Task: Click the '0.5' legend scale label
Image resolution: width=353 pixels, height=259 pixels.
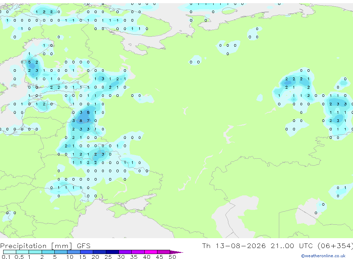Action: pyautogui.click(x=19, y=257)
